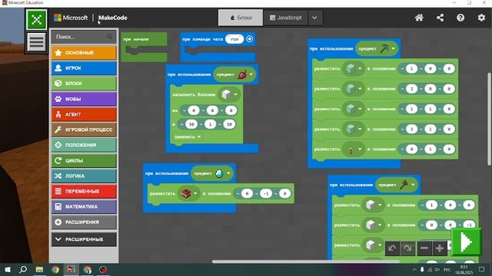This screenshot has width=492, height=276.
Task: Click the Поиск search field
Action: coord(84,37)
